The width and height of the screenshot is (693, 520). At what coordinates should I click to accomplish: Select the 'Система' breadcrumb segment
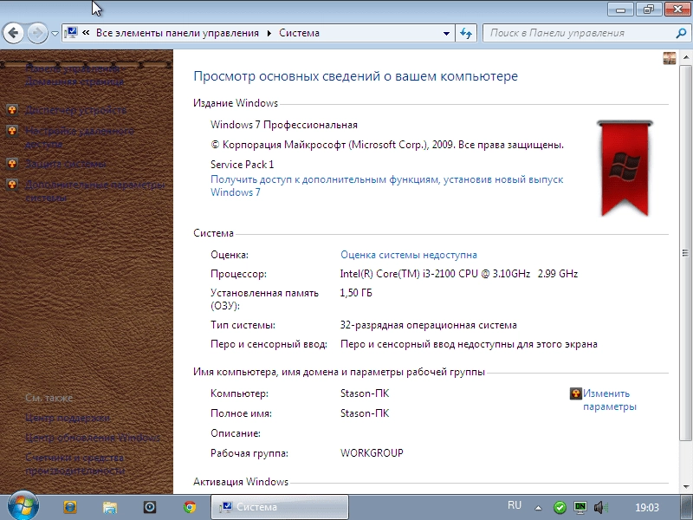(299, 33)
